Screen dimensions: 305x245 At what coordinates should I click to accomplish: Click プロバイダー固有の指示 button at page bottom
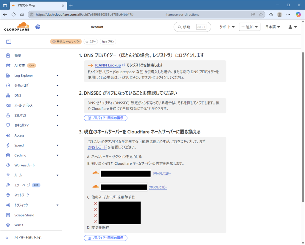pyautogui.click(x=106, y=238)
